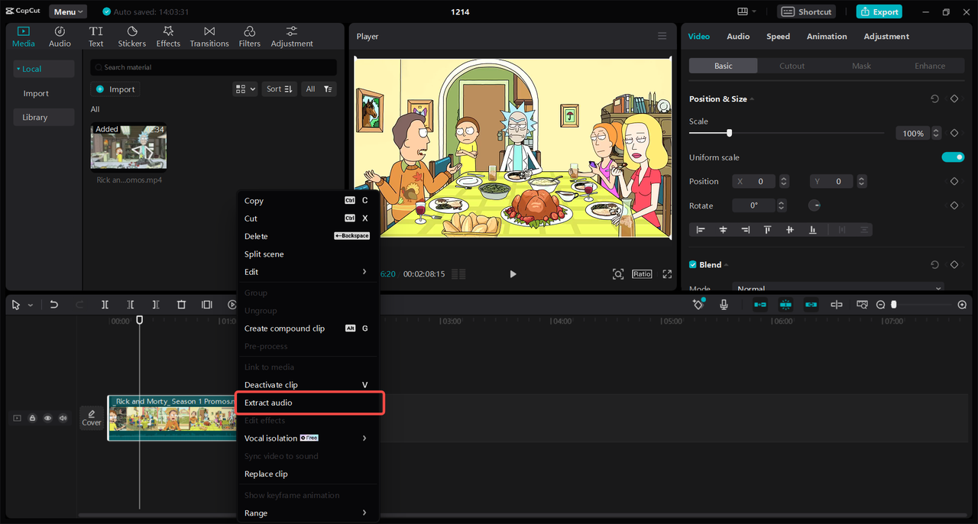Click the Import button with plus icon
The height and width of the screenshot is (524, 978).
pos(115,89)
